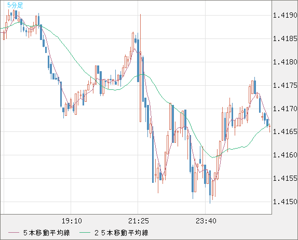The width and height of the screenshot is (298, 240).
Task: Click the 1.4165 price axis label
Action: click(x=285, y=131)
